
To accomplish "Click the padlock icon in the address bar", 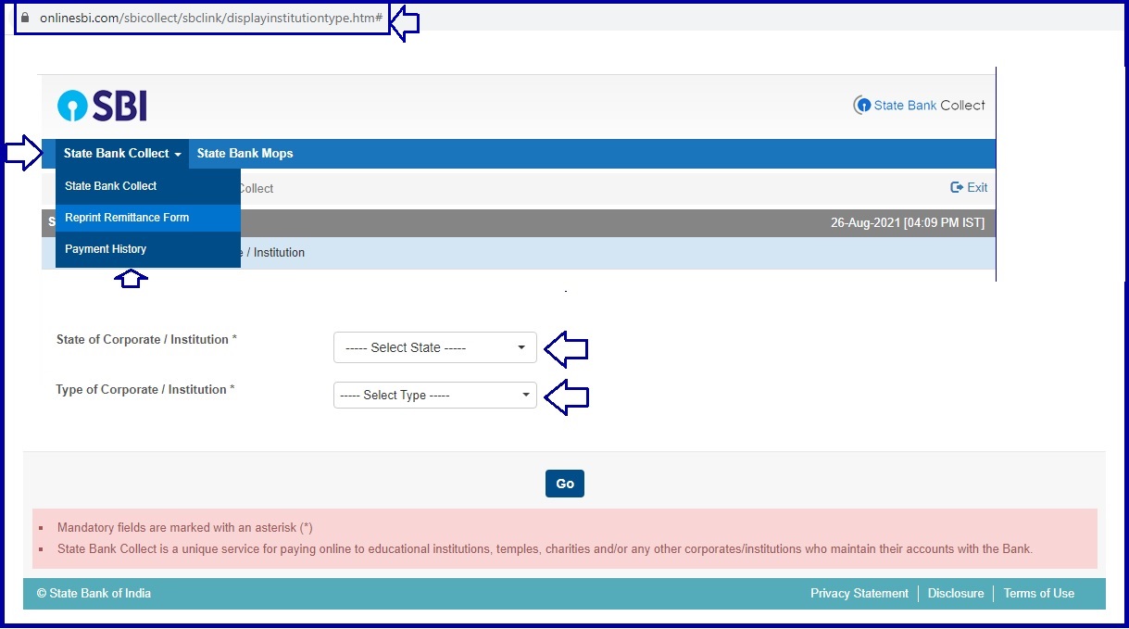I will [25, 16].
